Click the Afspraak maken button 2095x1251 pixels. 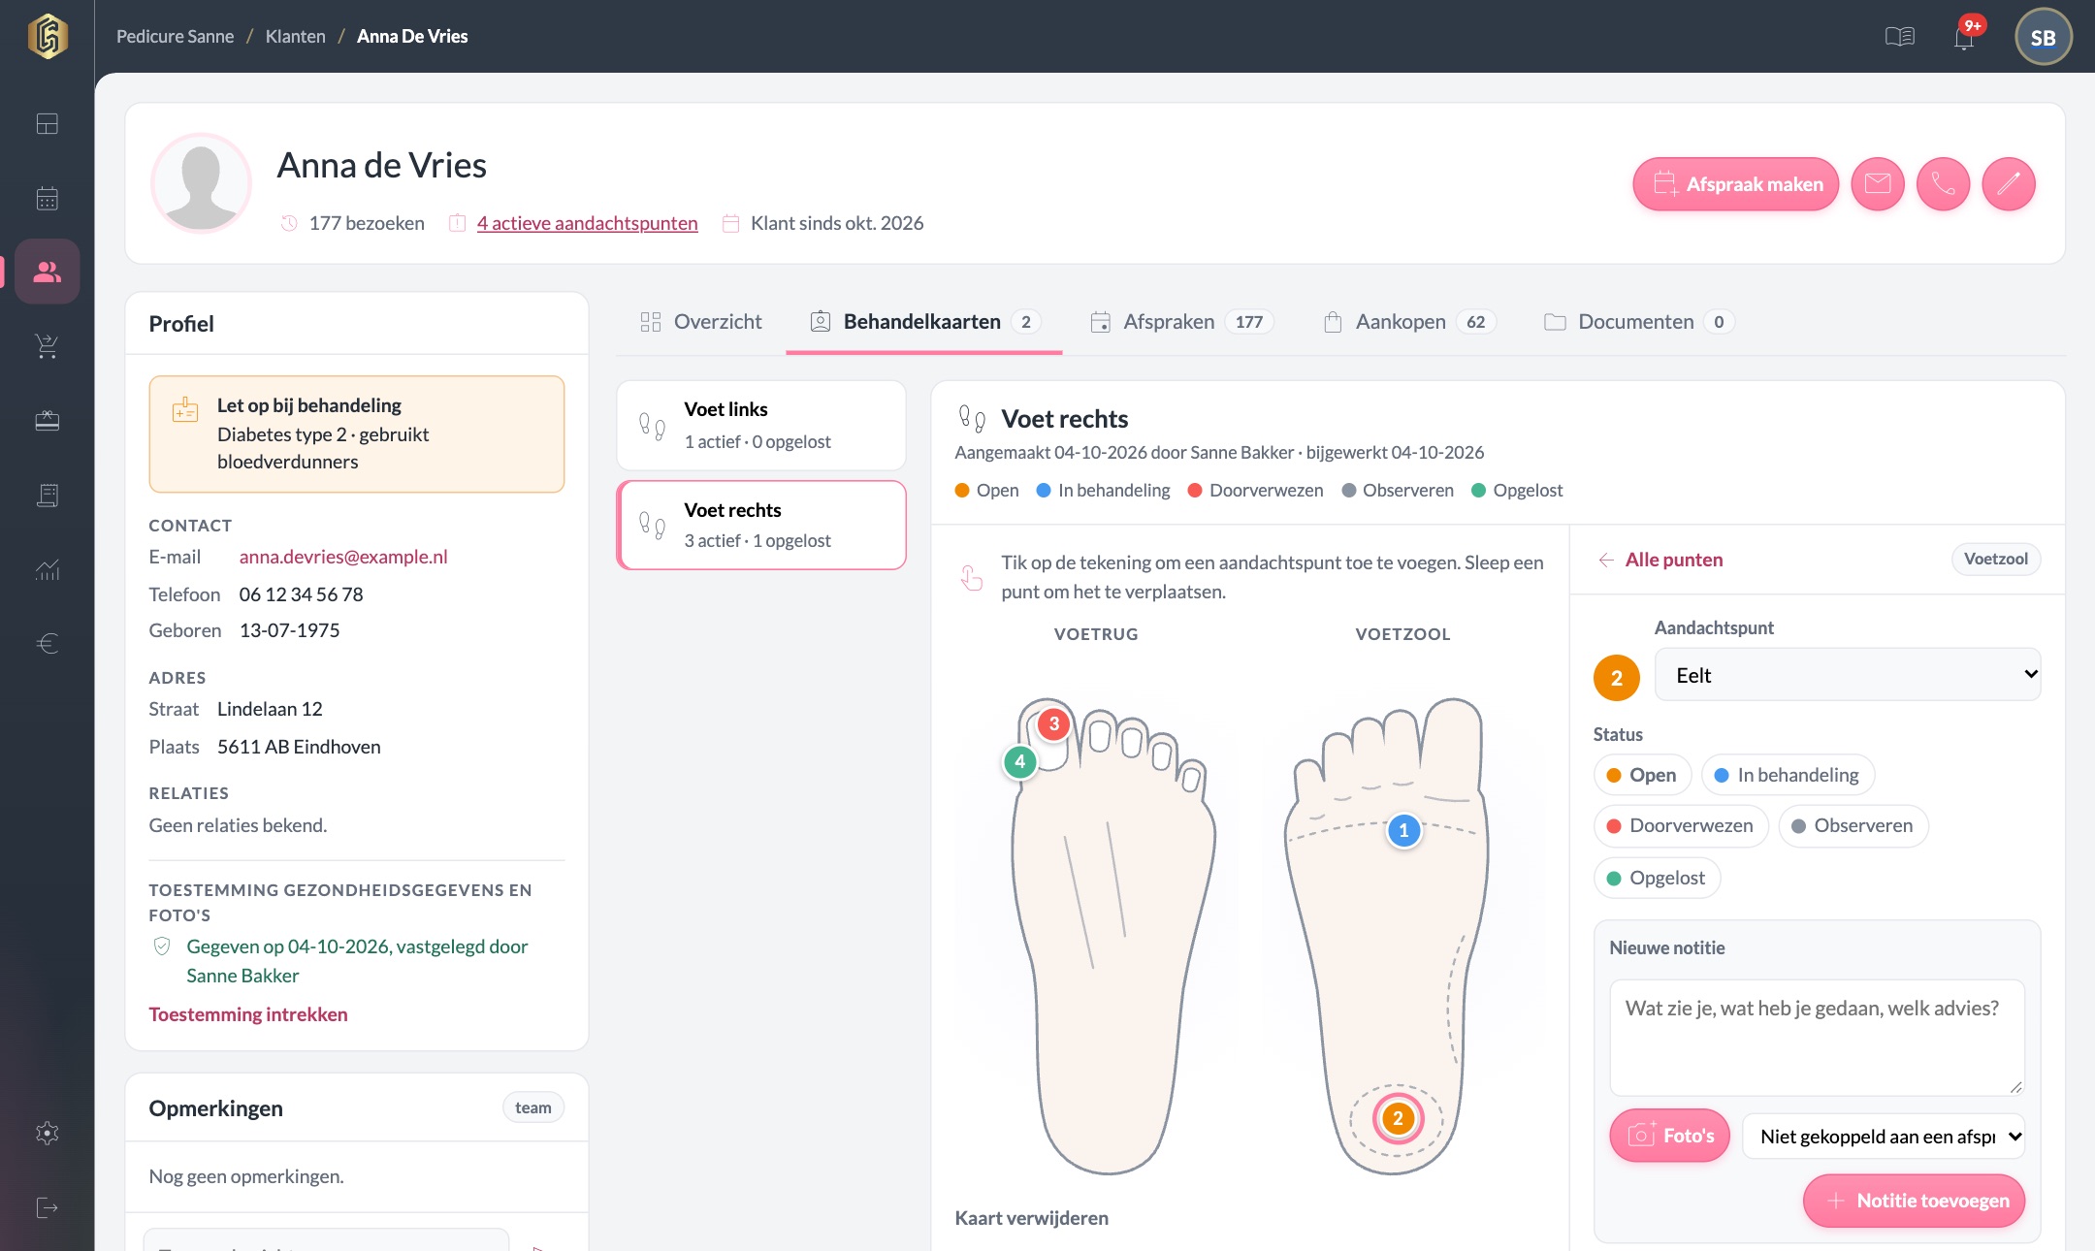click(1735, 183)
